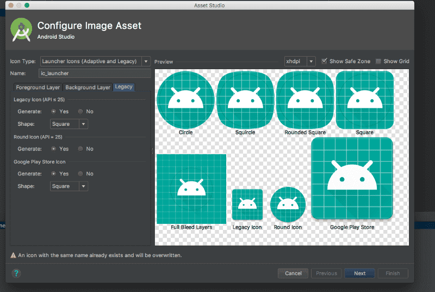Select the Square icon preview
The image size is (435, 292).
(365, 100)
